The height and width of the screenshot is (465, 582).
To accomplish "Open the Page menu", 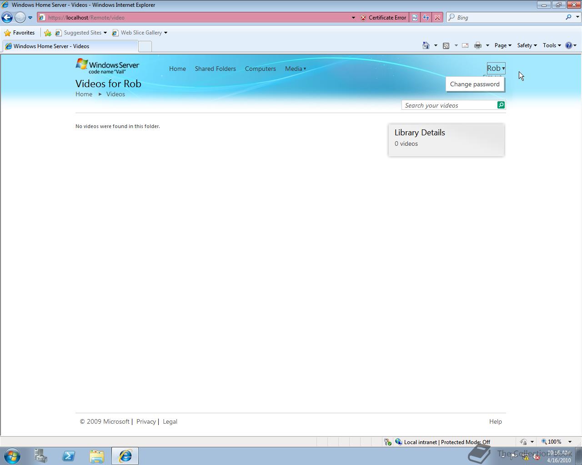I will tap(503, 45).
